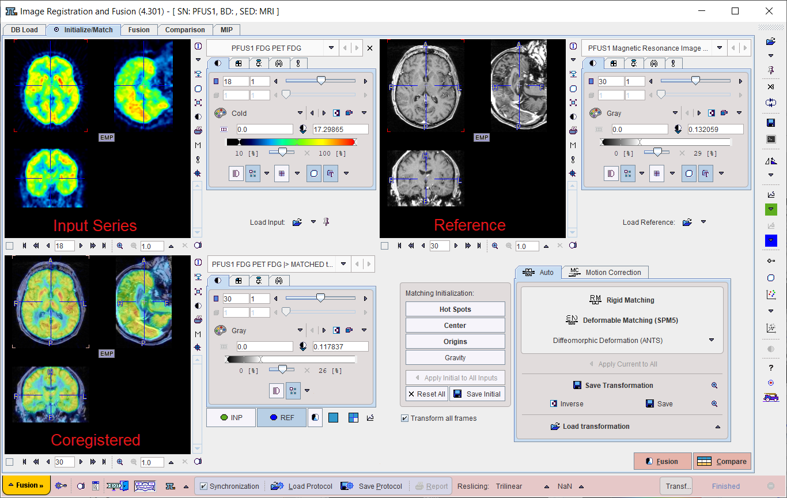
Task: Click the printer icon beside Input Series view
Action: click(x=198, y=131)
